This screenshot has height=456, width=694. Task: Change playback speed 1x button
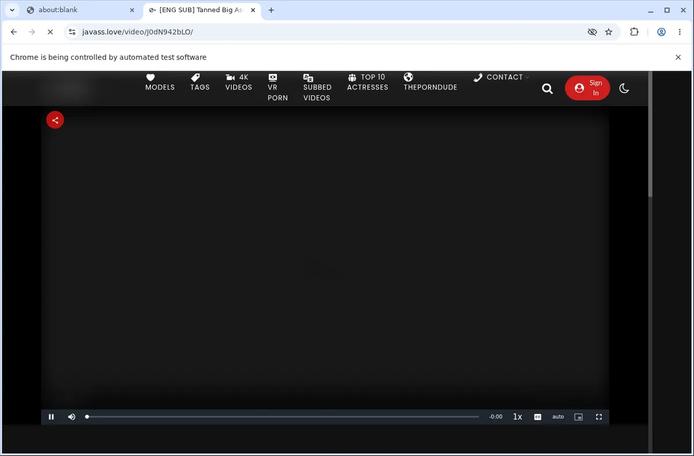[x=518, y=417]
